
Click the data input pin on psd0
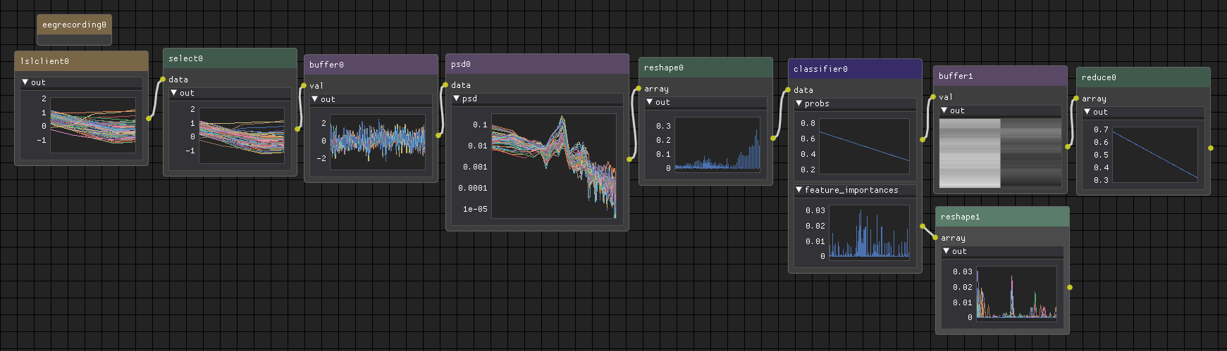tap(445, 85)
